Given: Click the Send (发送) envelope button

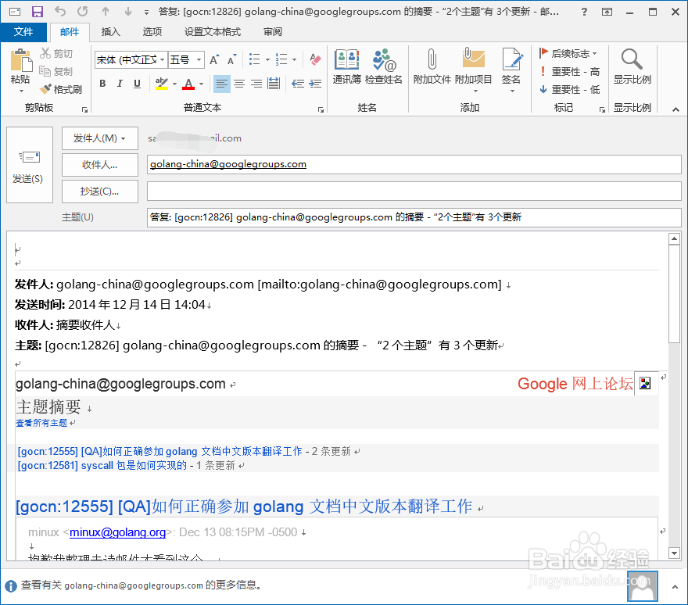Looking at the screenshot, I should (x=30, y=165).
